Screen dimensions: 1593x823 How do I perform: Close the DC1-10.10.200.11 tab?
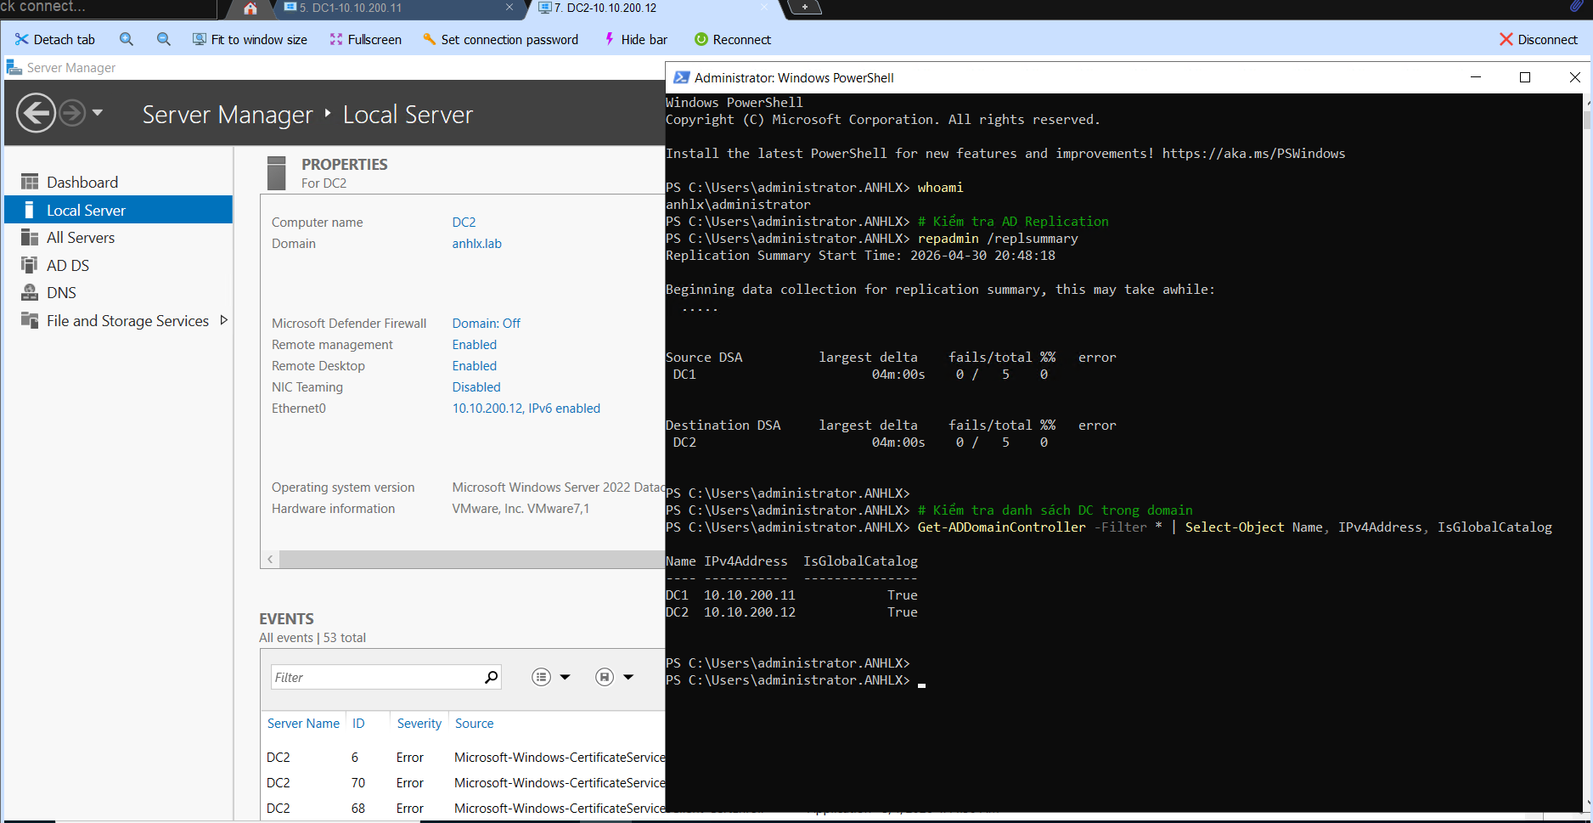pyautogui.click(x=509, y=7)
